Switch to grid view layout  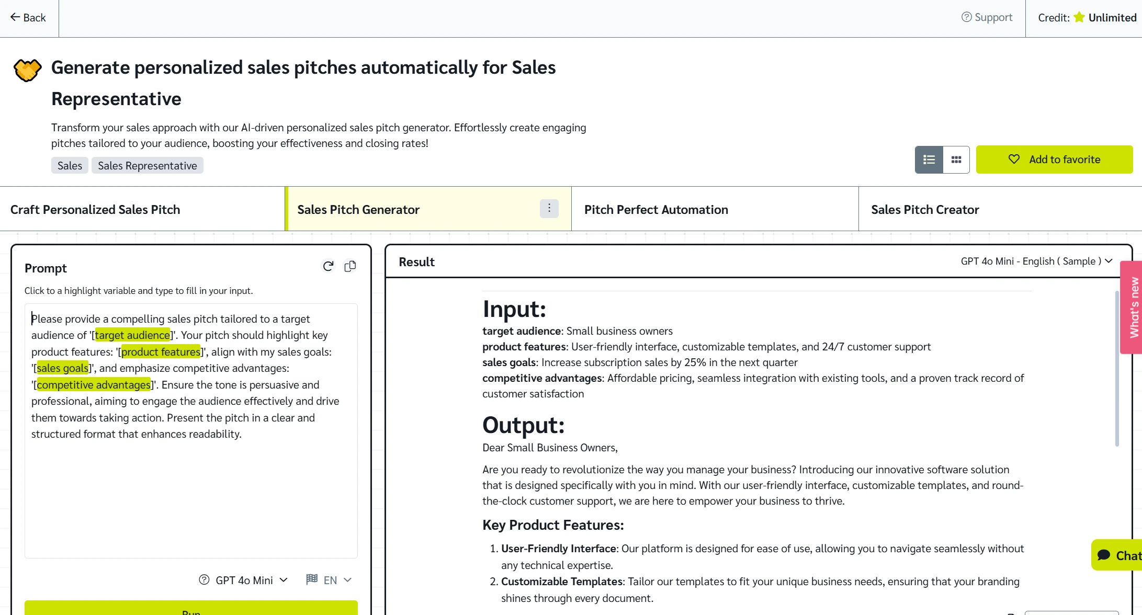point(956,160)
